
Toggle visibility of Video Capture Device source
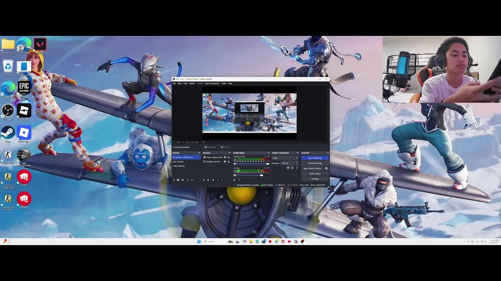(225, 157)
